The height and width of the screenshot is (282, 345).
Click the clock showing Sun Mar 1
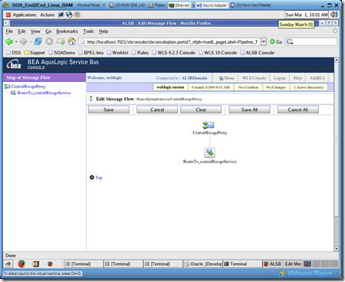pyautogui.click(x=307, y=15)
